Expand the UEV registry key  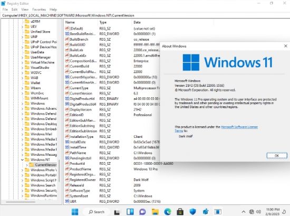pos(22,27)
